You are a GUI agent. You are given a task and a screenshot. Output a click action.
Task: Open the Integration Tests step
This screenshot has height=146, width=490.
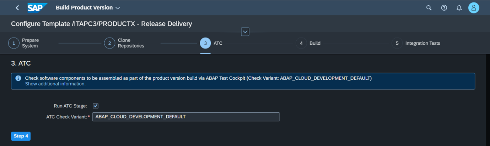pos(416,43)
